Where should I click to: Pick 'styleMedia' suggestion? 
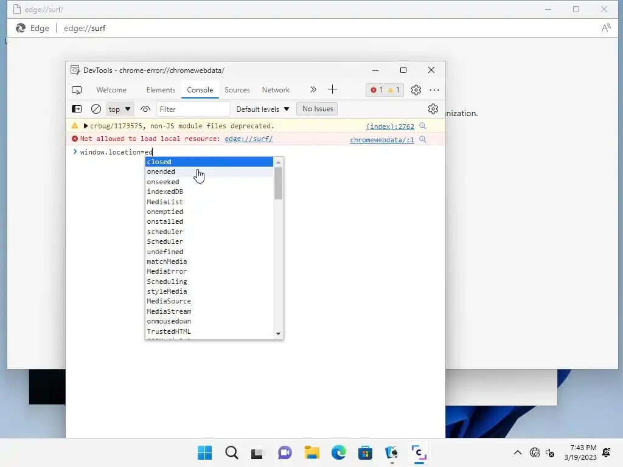[209, 291]
